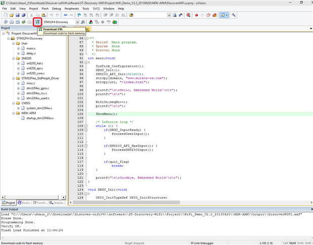This screenshot has height=245, width=313.
Task: Click the Open file toolbar icon
Action: coord(11,15)
